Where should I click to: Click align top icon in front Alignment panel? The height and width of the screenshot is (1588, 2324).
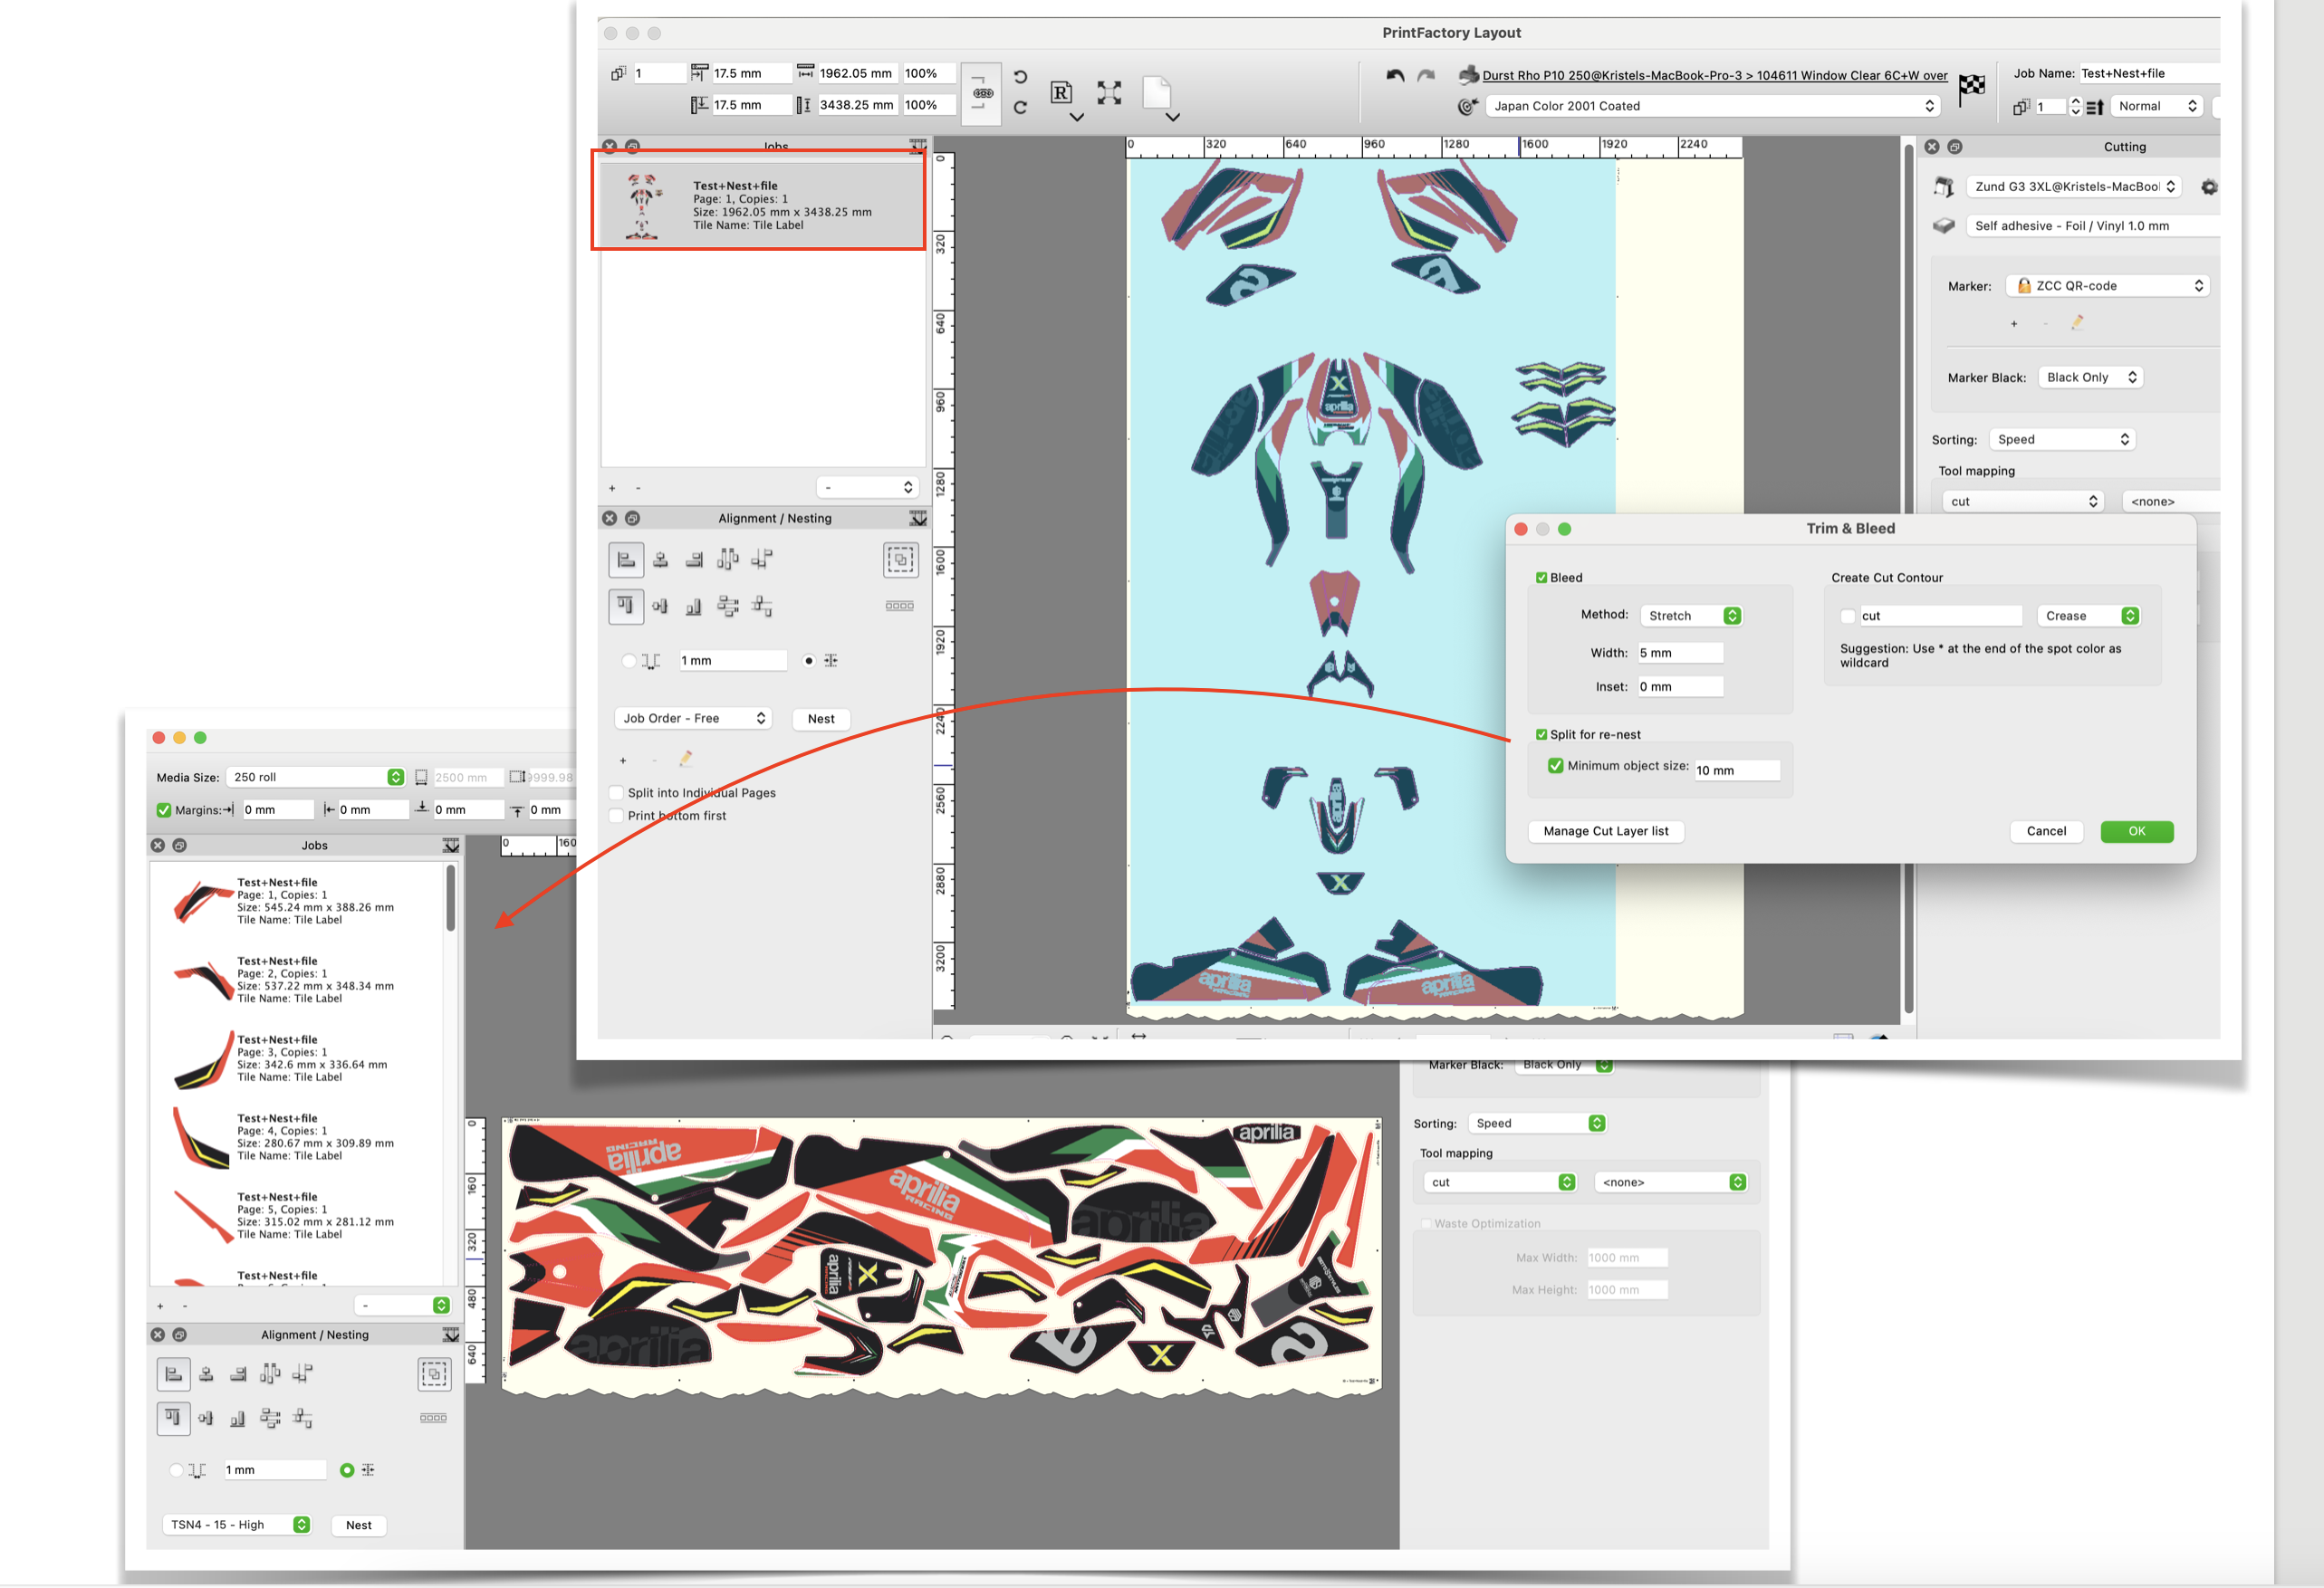click(626, 606)
